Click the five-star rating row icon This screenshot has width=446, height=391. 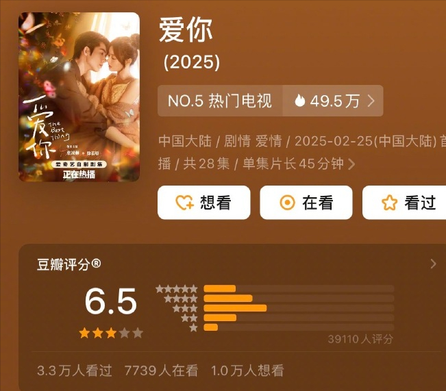177,289
